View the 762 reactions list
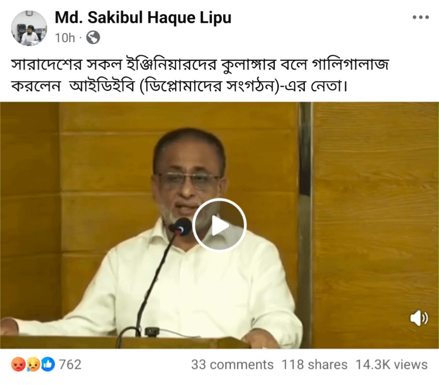The image size is (439, 385). [x=70, y=365]
